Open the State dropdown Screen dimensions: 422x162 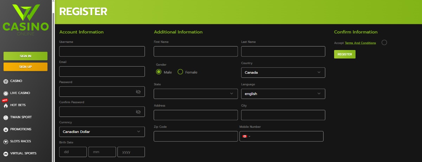point(196,94)
